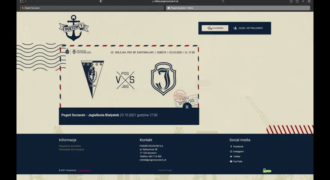Click the Ekstraklasa logo on banner

[x=81, y=52]
